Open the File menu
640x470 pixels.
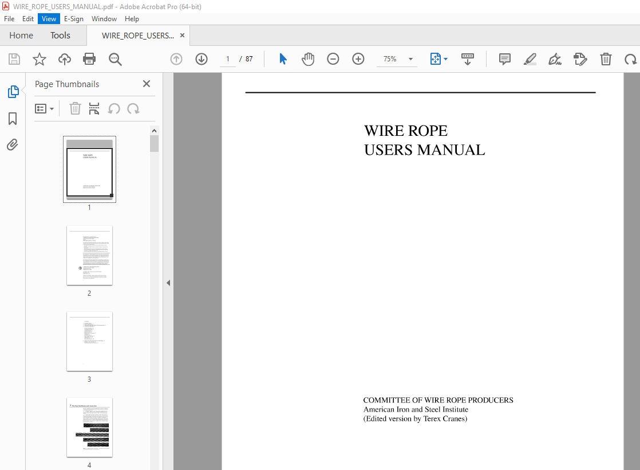(9, 19)
